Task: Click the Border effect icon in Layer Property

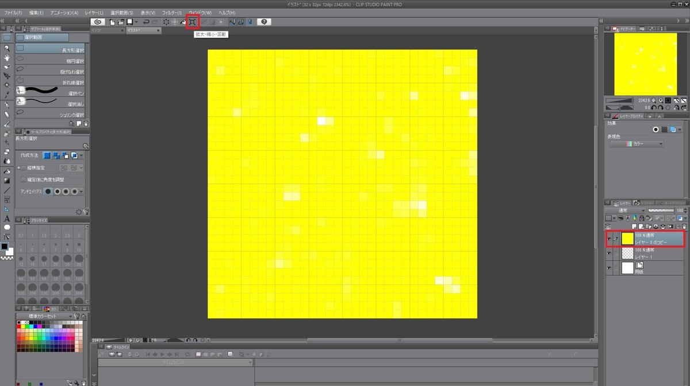Action: [x=655, y=130]
